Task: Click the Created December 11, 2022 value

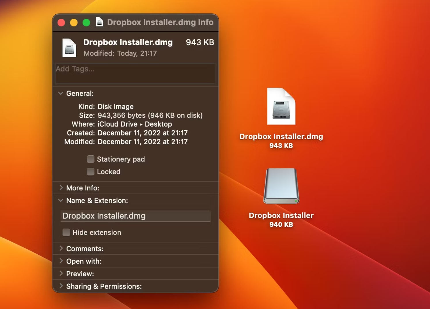Action: click(143, 133)
